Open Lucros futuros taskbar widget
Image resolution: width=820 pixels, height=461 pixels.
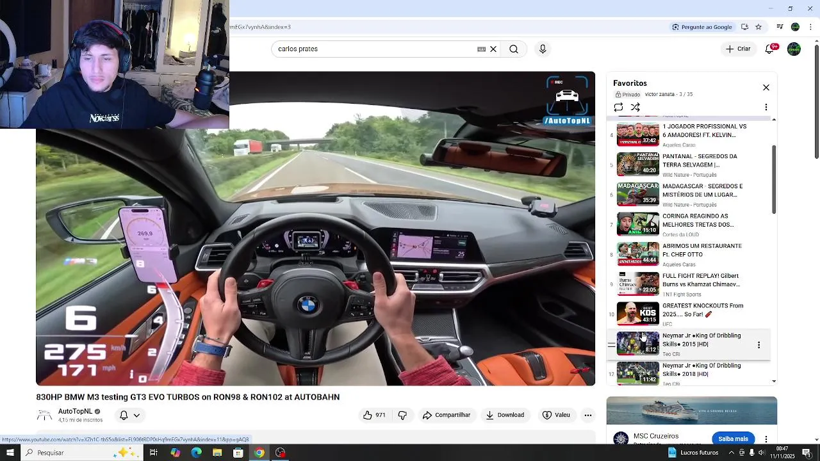(x=693, y=453)
